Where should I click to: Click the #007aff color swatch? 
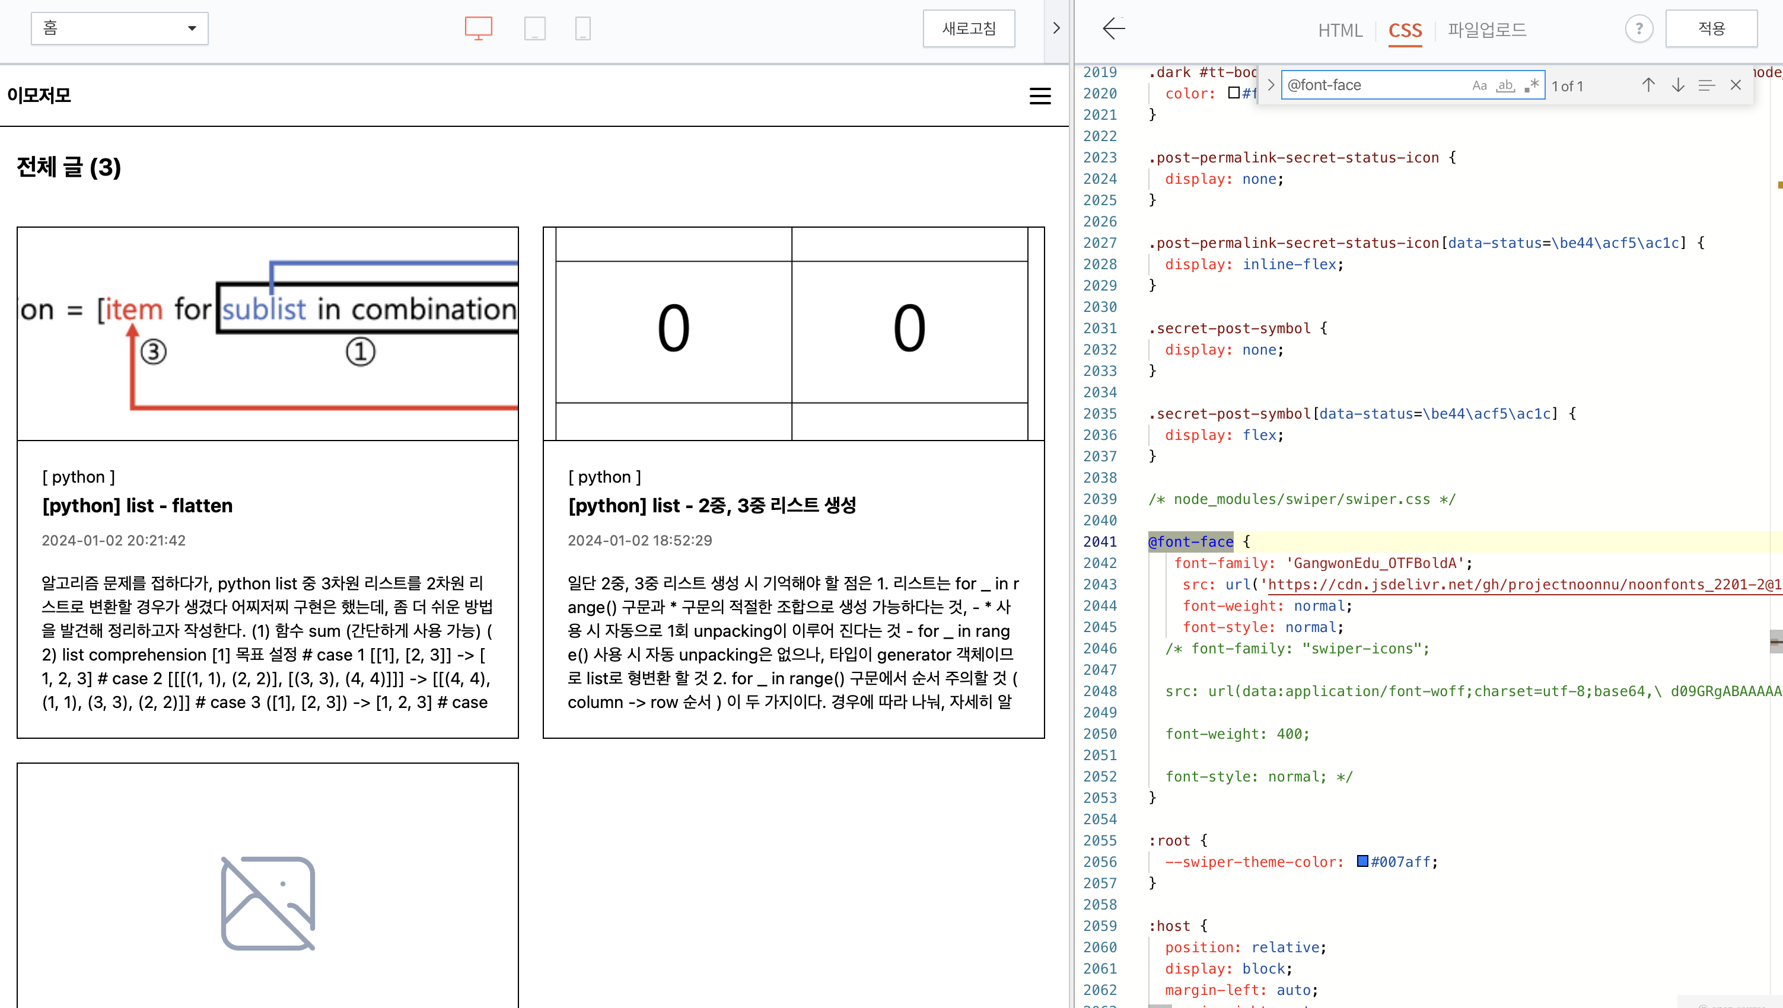click(x=1362, y=861)
